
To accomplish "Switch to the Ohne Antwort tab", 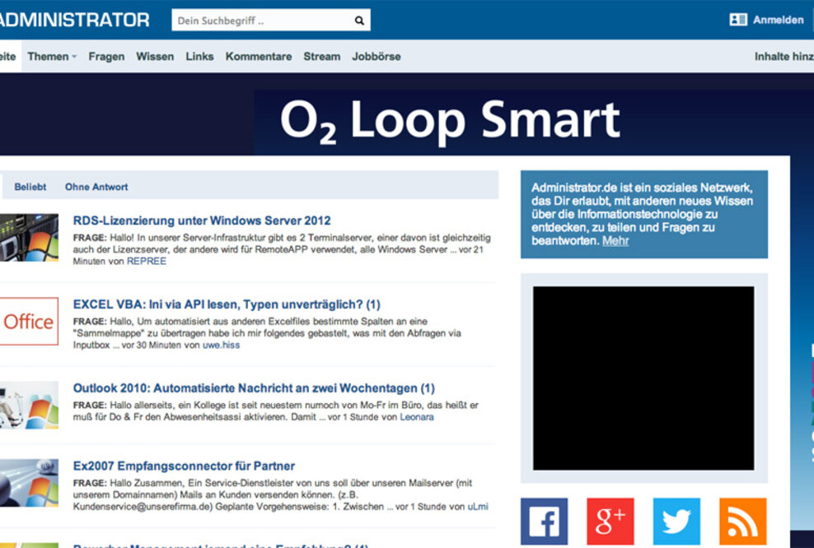I will tap(96, 187).
